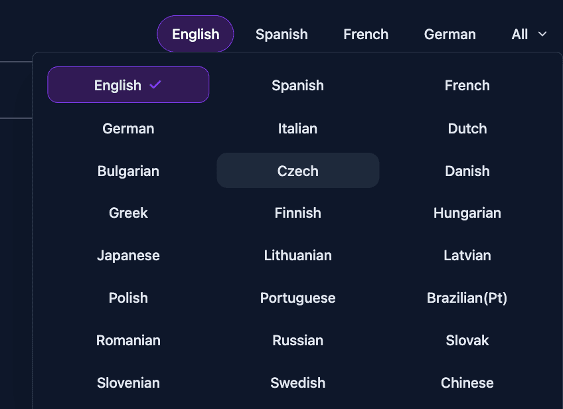Choose Dutch as the language
This screenshot has width=563, height=409.
click(x=467, y=128)
